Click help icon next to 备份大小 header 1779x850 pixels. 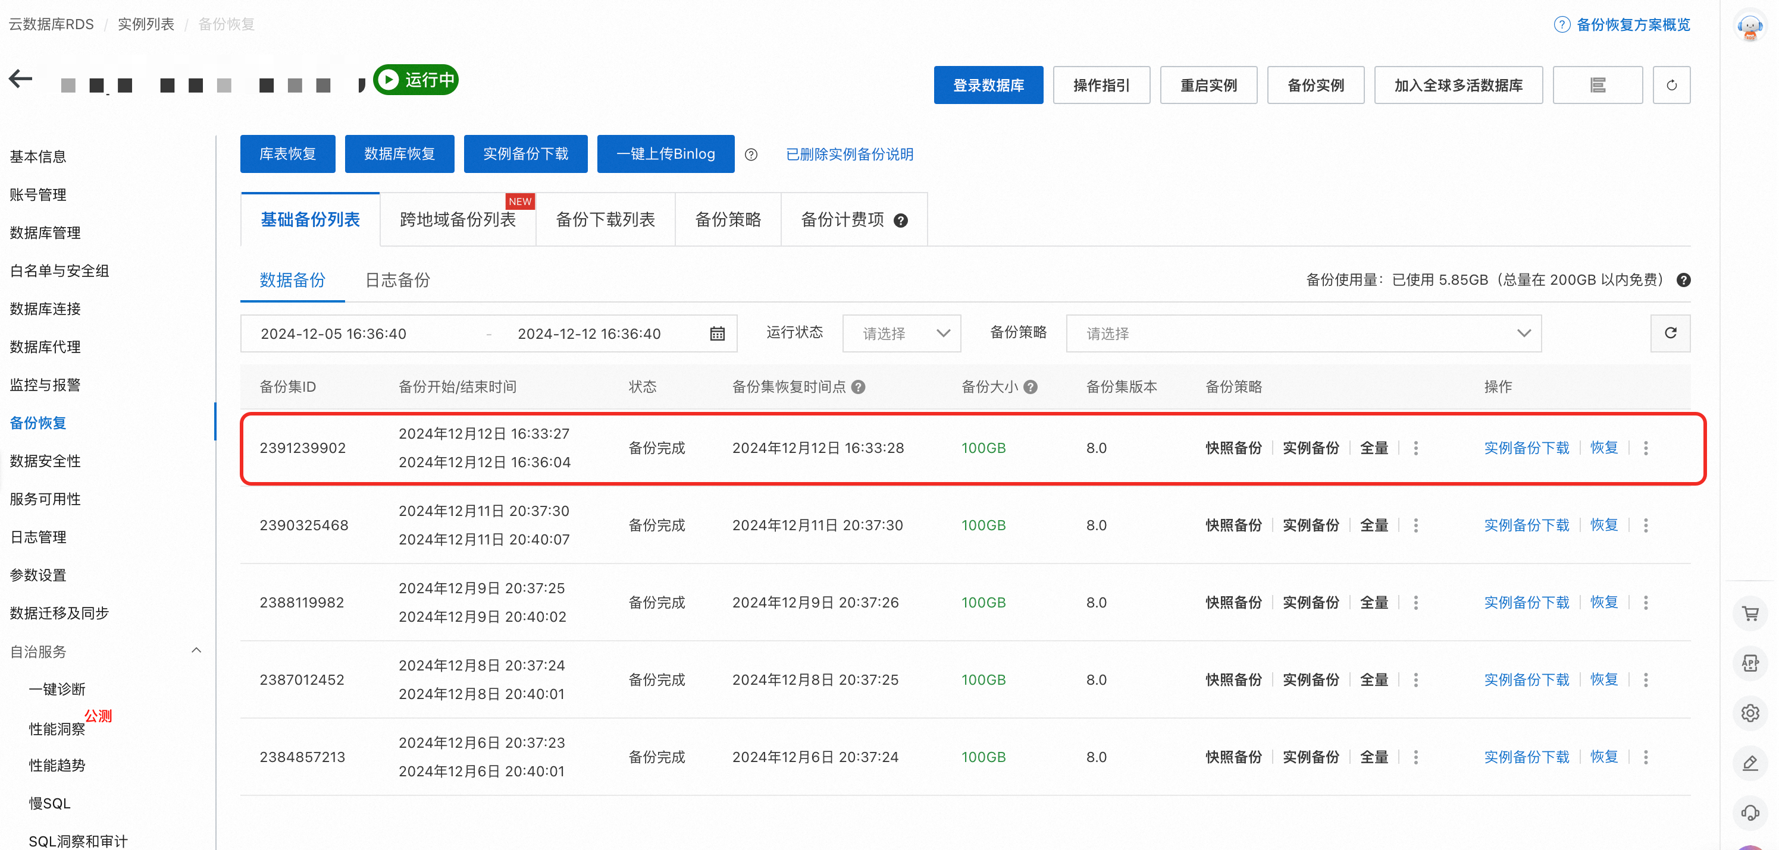[1031, 387]
